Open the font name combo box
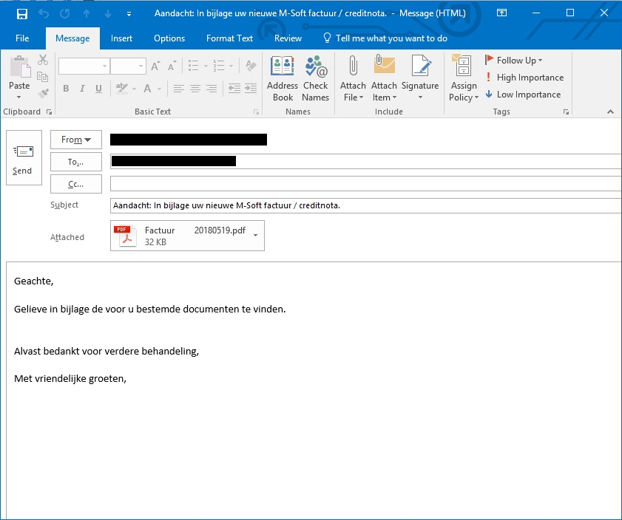The width and height of the screenshot is (622, 520). (x=84, y=66)
